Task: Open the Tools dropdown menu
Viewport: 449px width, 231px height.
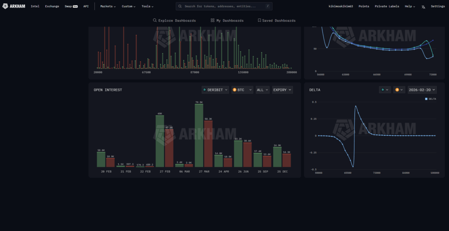Action: [147, 6]
